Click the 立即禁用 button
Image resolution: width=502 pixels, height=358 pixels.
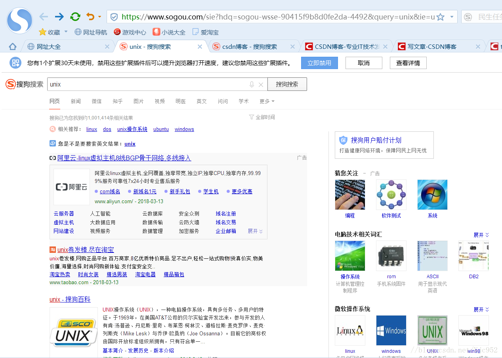(319, 63)
